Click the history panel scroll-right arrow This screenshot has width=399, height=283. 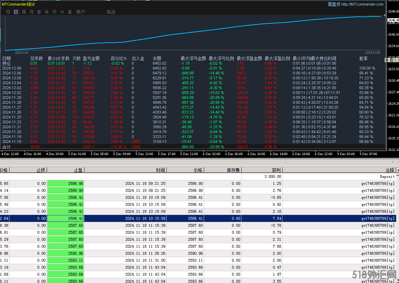point(398,162)
